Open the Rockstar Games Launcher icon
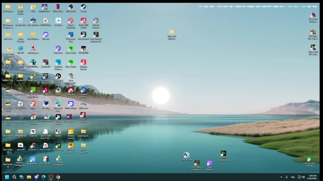 71,148
